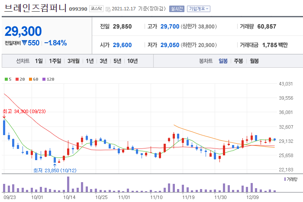Click the purple 120-day moving average swatch
This screenshot has height=202, width=303.
(x=44, y=79)
